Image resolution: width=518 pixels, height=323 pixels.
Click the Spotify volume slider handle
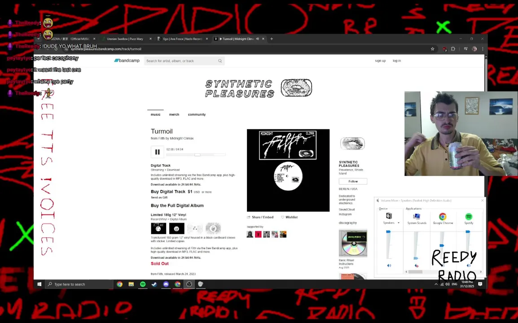[x=468, y=232]
